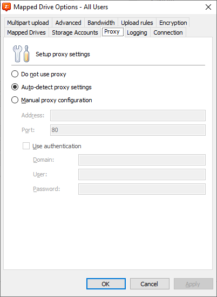Show the Storage Accounts tab

(x=75, y=32)
